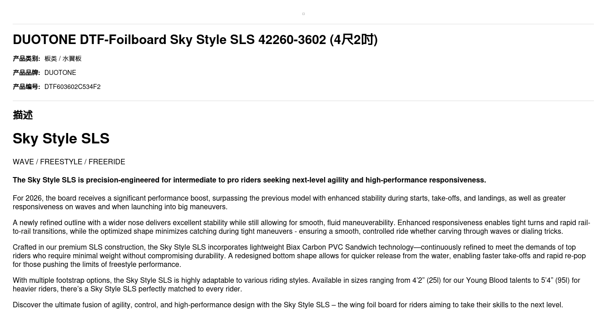Click the 产品类别 label
The height and width of the screenshot is (330, 603).
click(x=26, y=59)
